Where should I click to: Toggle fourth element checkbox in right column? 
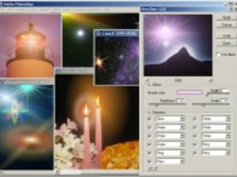click(195, 144)
